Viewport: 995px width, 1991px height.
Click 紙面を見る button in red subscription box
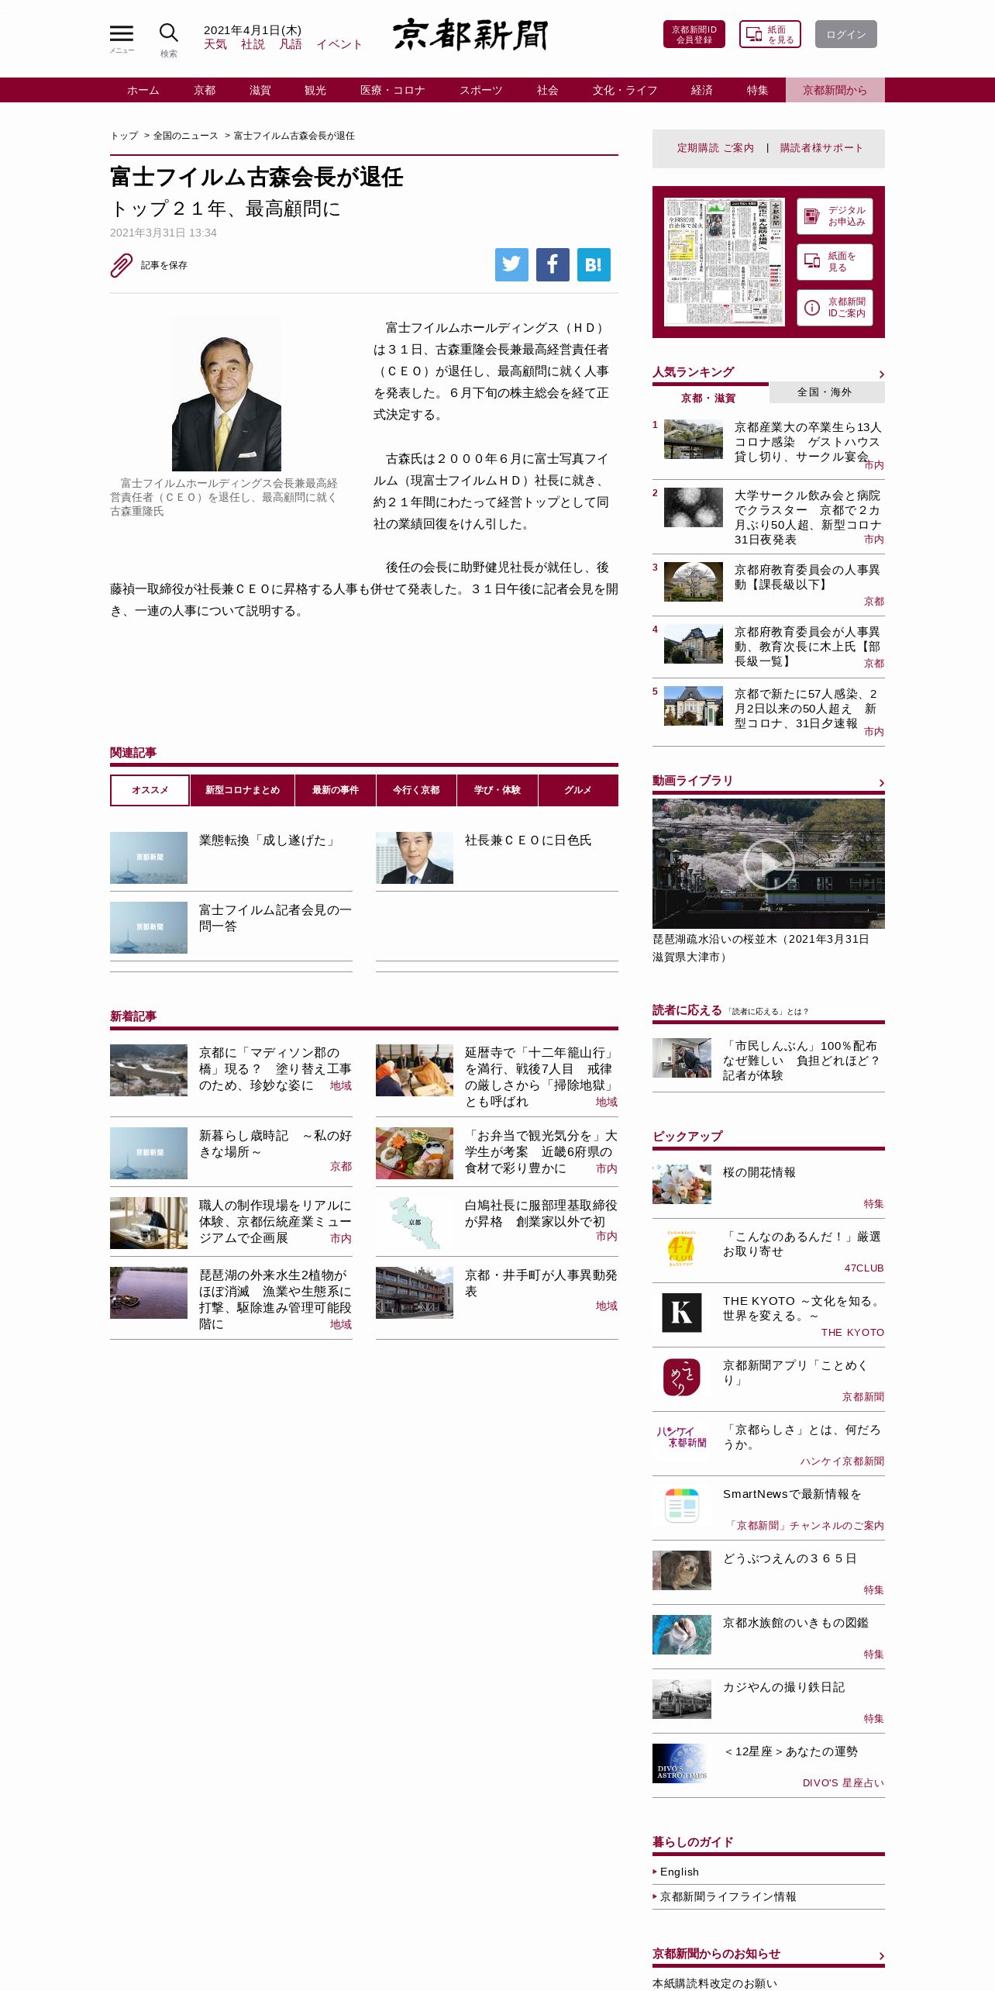point(835,262)
